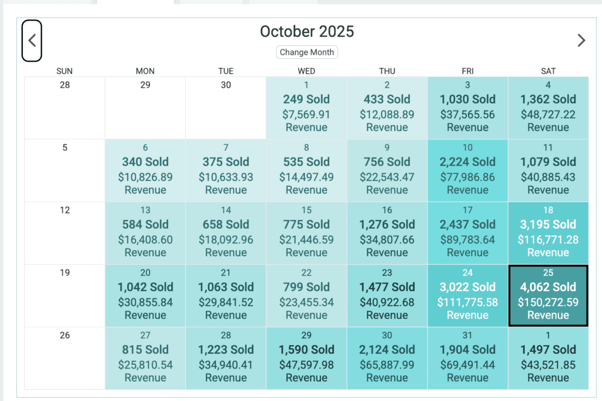Select October 13 with $16,408.60 revenue
Viewport: 602px width, 401px height.
point(145,233)
